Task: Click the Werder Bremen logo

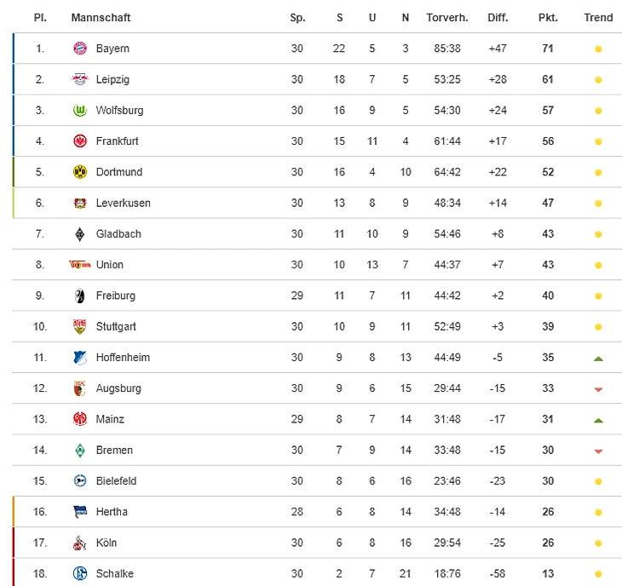Action: (80, 450)
